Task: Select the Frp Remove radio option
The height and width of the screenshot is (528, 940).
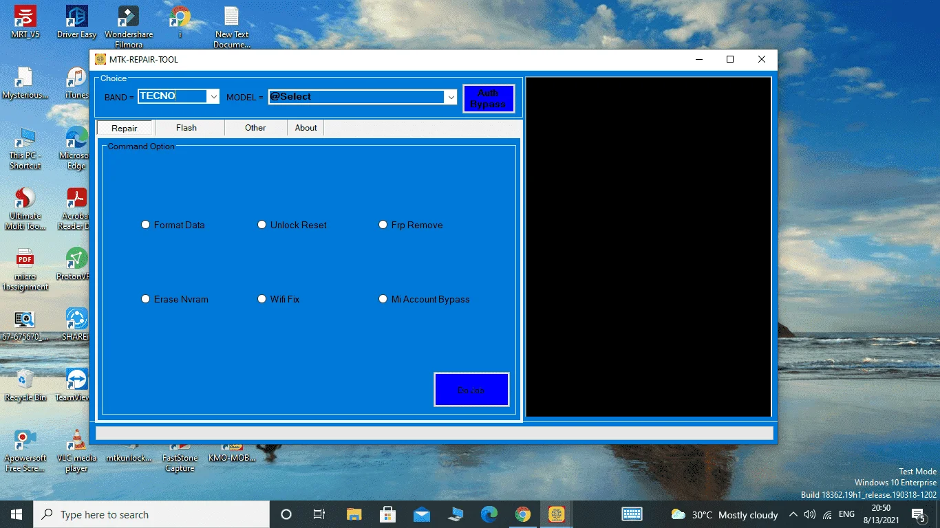Action: click(411, 225)
